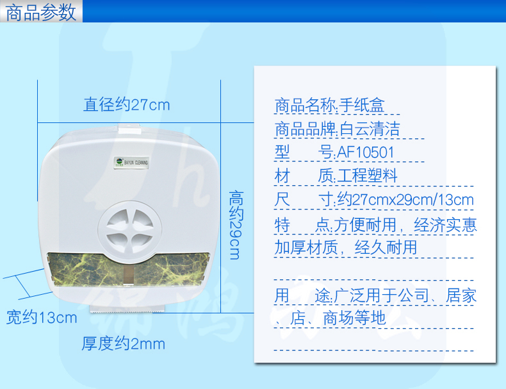The width and height of the screenshot is (506, 389).
Task: Click the vertical 高约29cm height label
Action: click(x=234, y=224)
